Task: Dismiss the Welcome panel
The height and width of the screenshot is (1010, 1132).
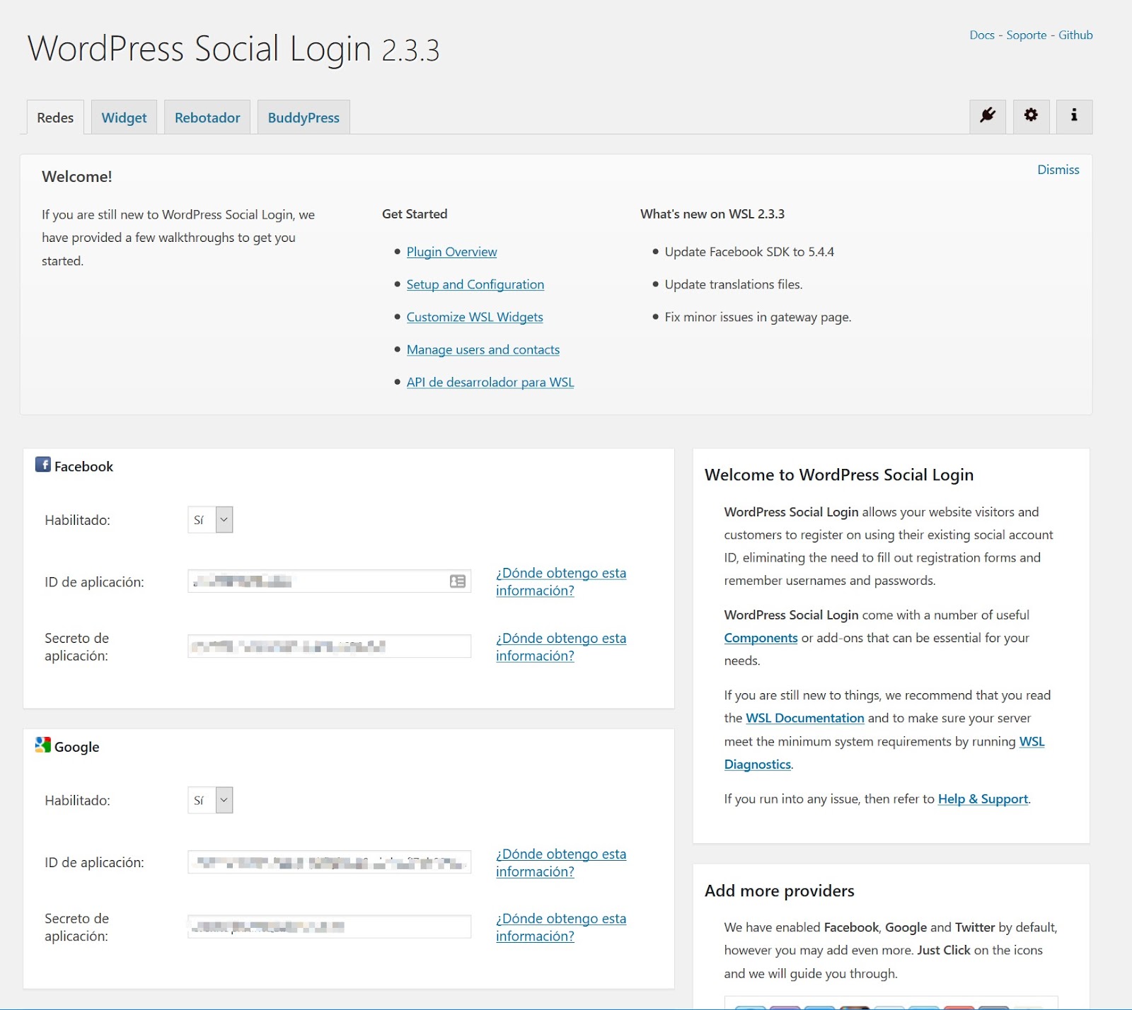Action: [1058, 170]
